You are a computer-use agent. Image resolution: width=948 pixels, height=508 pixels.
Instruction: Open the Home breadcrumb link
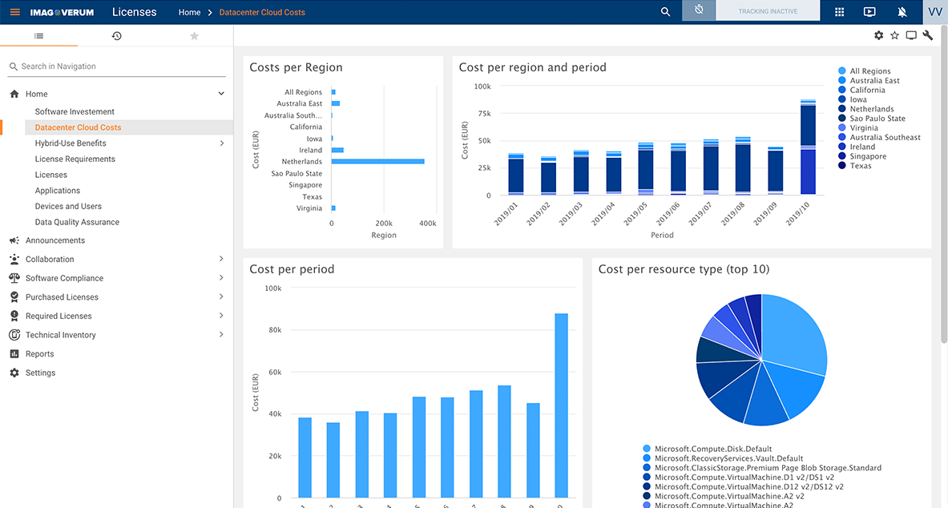pos(189,12)
